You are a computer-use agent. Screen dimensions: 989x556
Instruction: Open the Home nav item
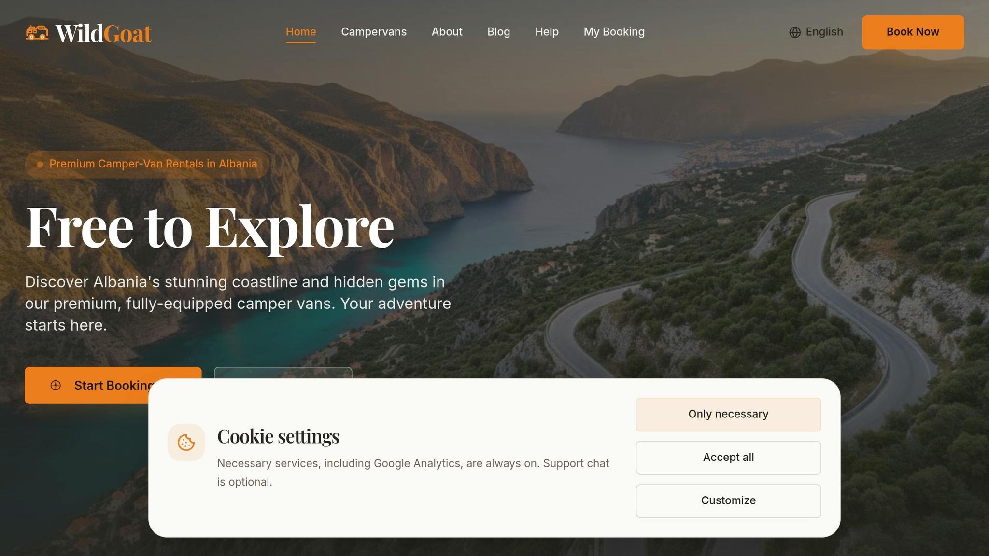[x=301, y=32]
